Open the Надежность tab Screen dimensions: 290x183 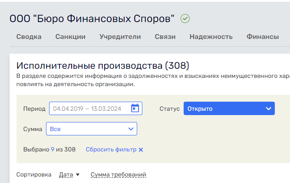click(x=211, y=37)
